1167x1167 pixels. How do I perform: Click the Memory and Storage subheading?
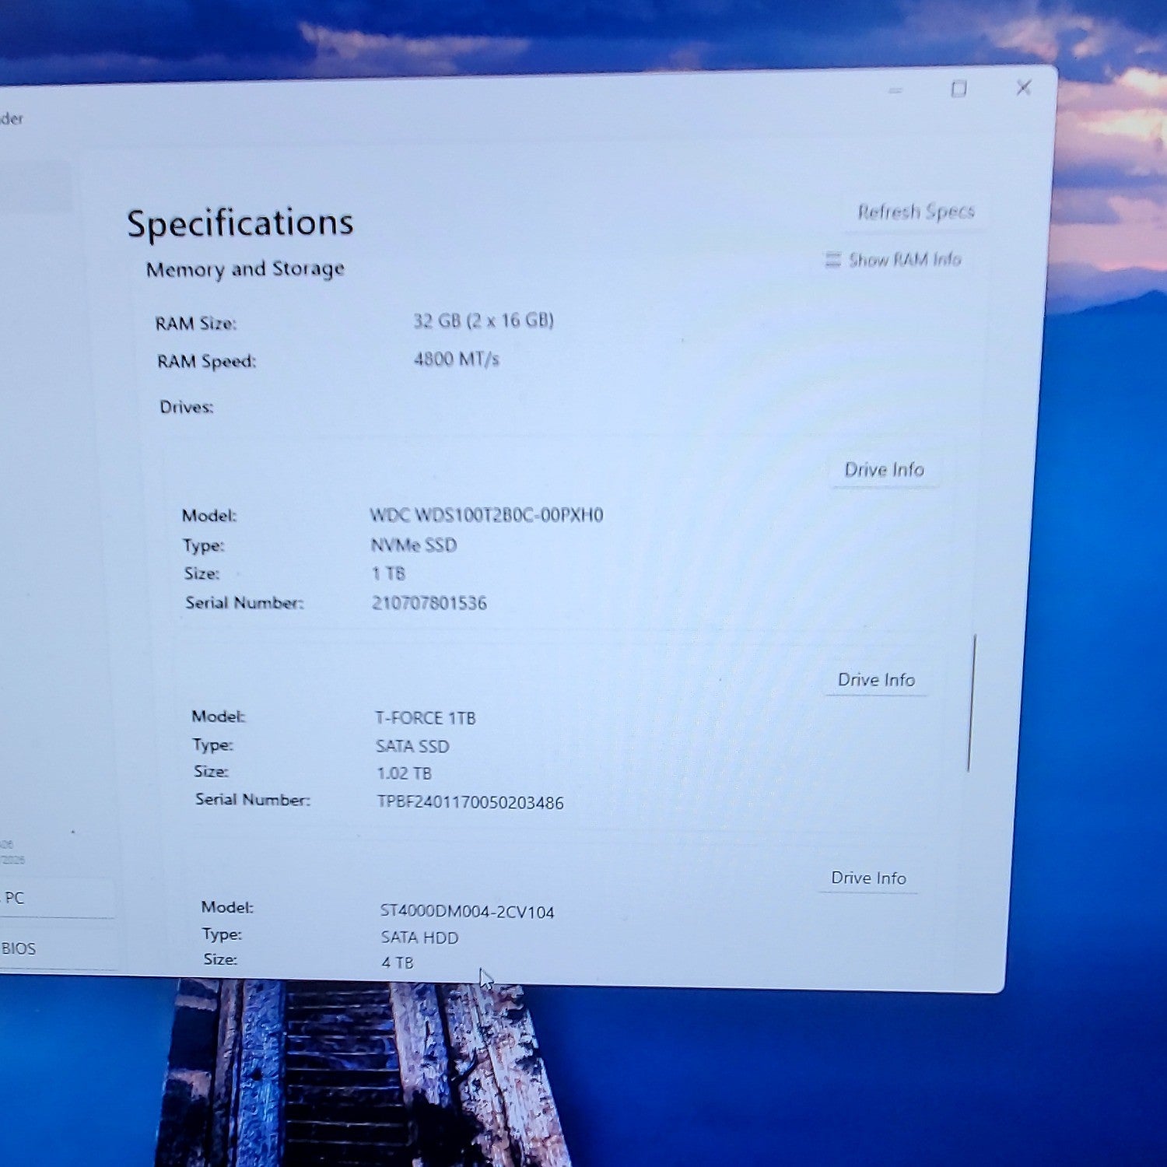(x=245, y=269)
